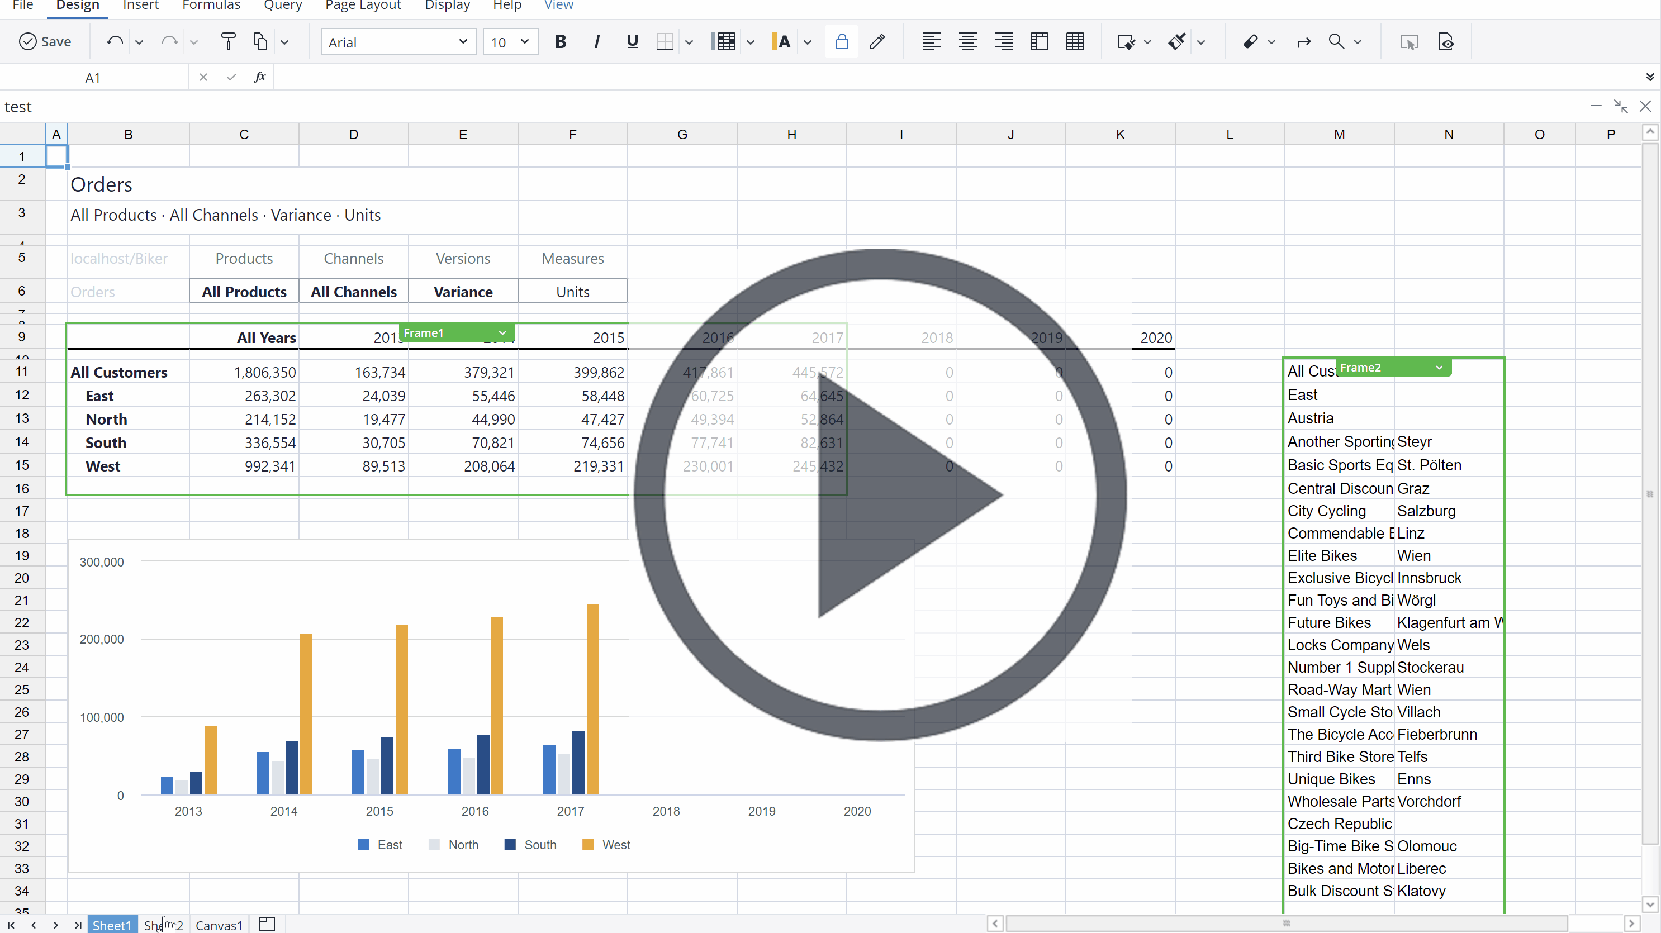Click the Save button

point(45,42)
